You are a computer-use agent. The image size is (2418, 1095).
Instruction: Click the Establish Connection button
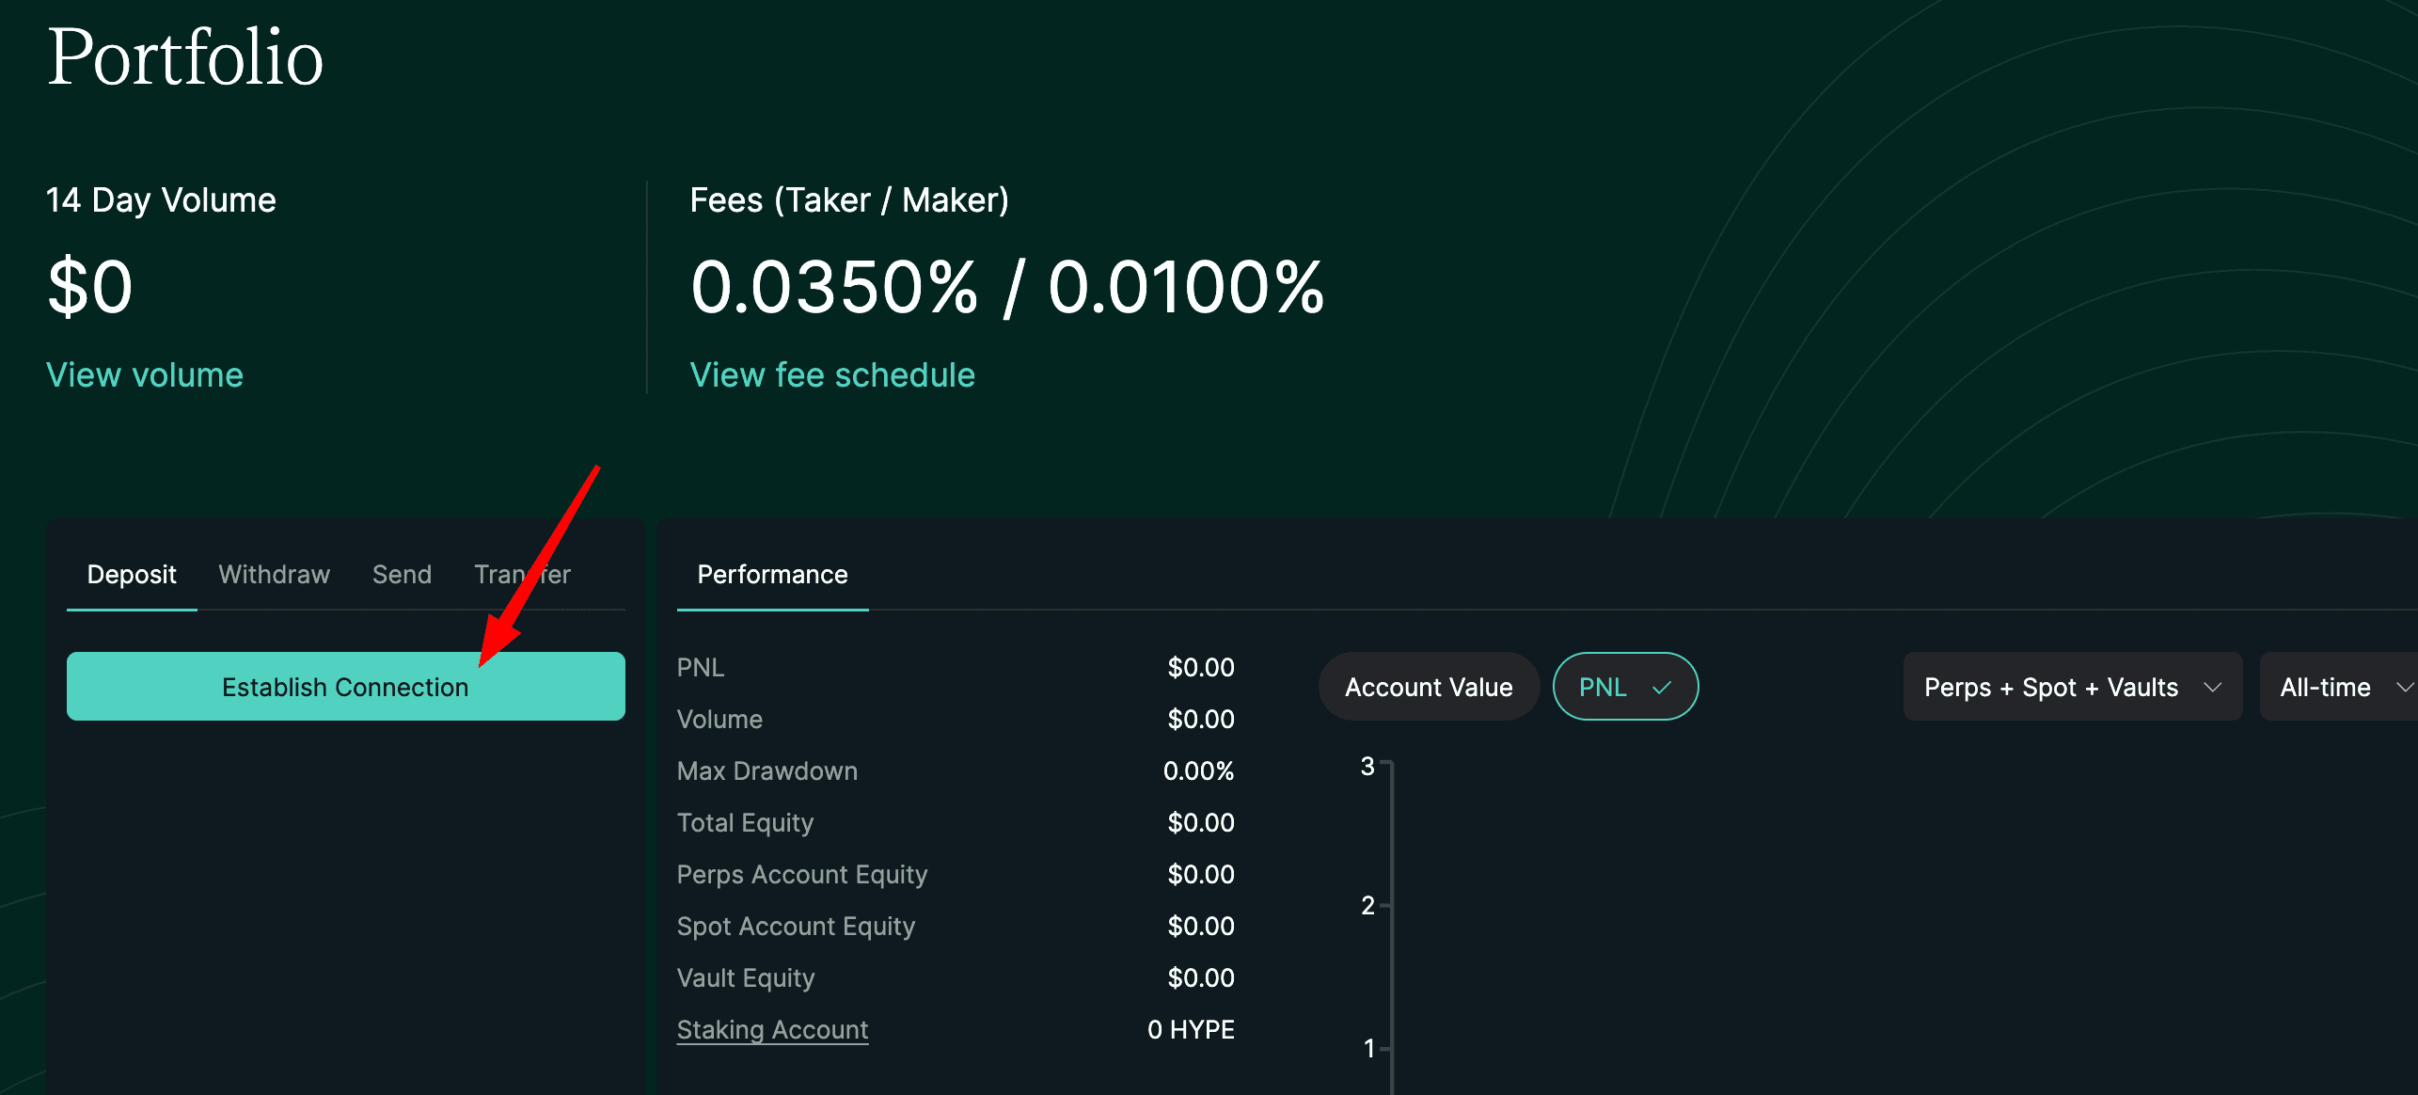[x=345, y=687]
